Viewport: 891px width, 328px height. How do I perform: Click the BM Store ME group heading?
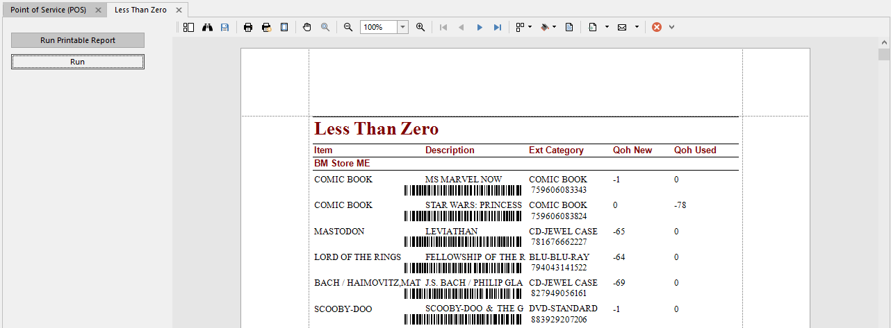pos(342,164)
